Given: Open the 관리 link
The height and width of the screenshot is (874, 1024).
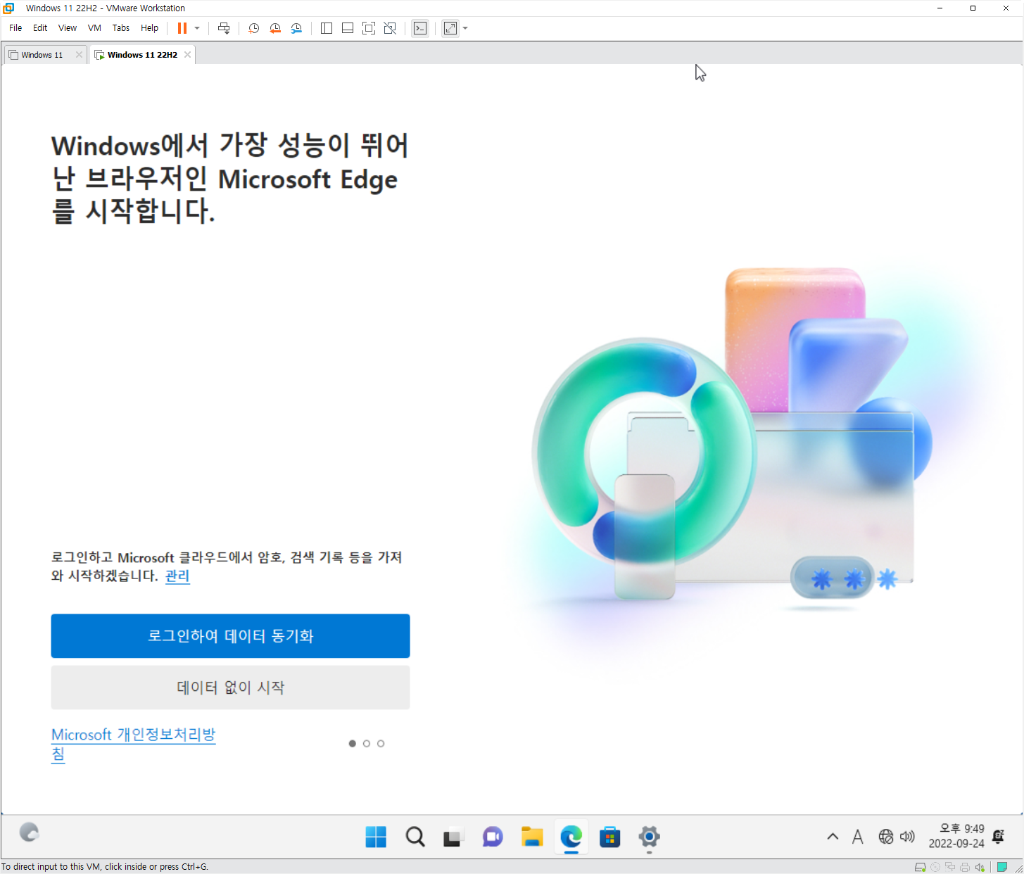Looking at the screenshot, I should [177, 576].
